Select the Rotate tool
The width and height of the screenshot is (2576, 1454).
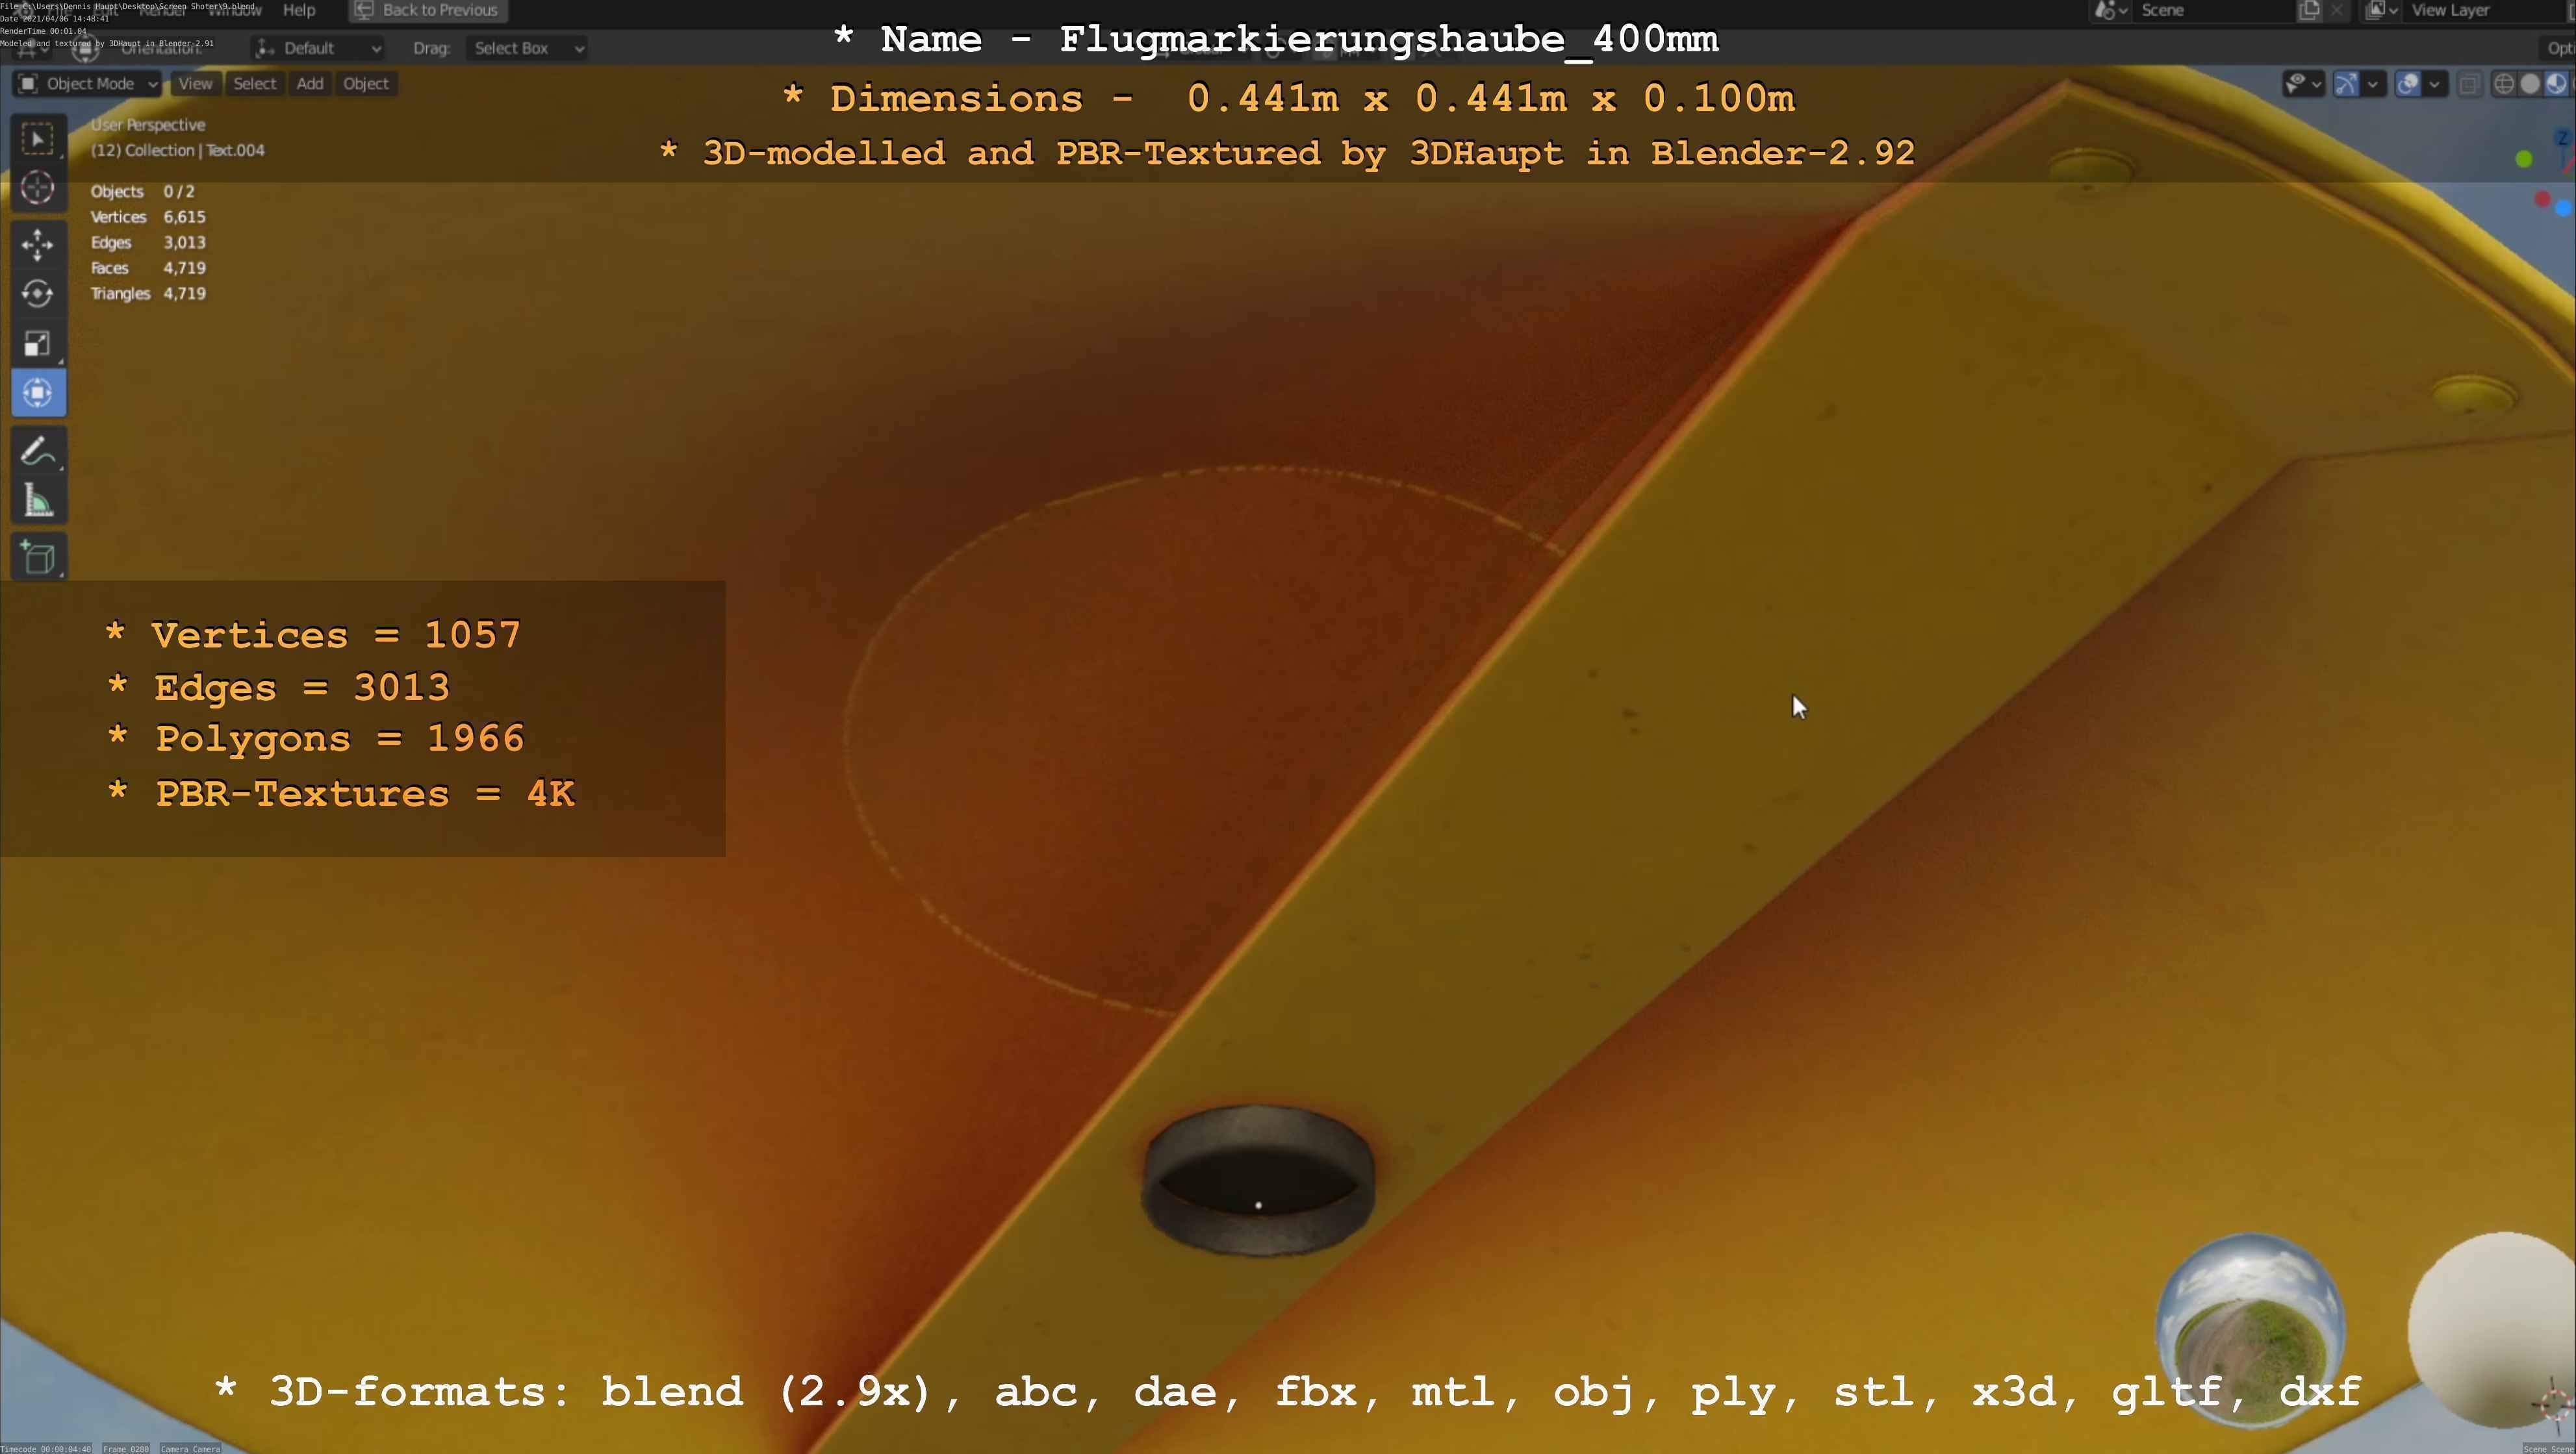tap(38, 294)
